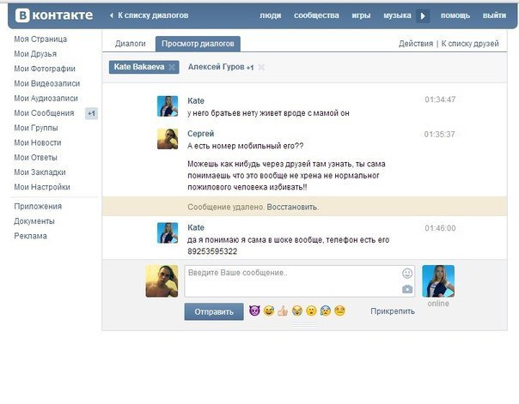Click Сергей's avatar in the message
Screen dimensions: 519x404
click(x=168, y=139)
